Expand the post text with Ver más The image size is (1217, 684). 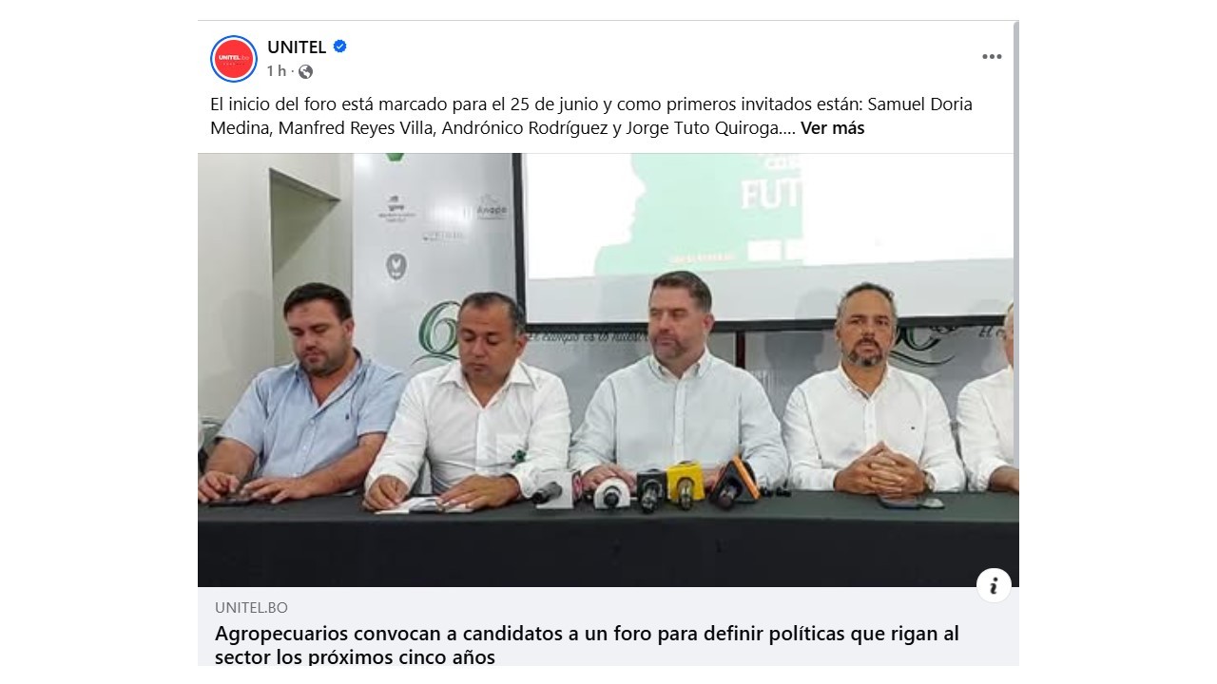click(833, 128)
